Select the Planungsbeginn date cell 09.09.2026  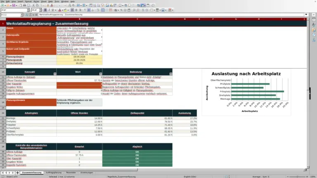[x=79, y=57]
